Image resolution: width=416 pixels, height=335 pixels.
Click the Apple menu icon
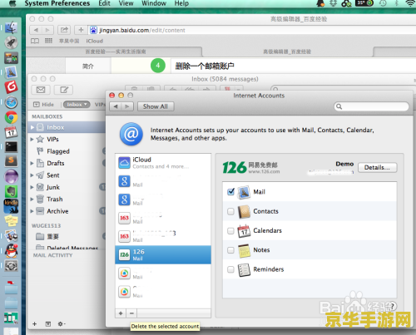12,3
